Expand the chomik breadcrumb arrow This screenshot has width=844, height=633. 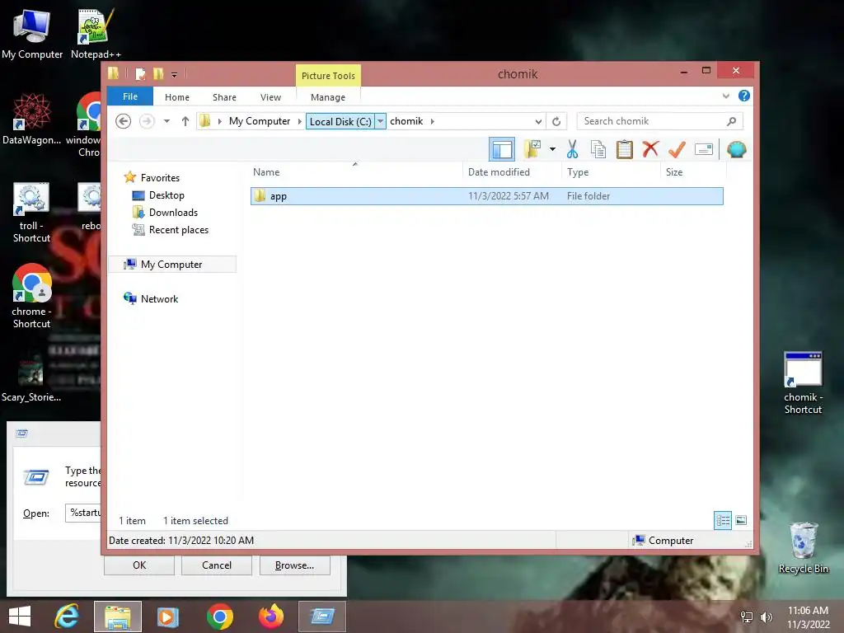point(432,121)
